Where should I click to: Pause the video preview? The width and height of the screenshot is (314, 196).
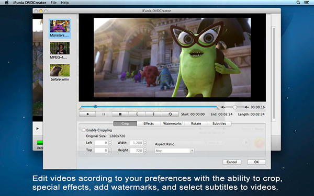[x=104, y=114]
